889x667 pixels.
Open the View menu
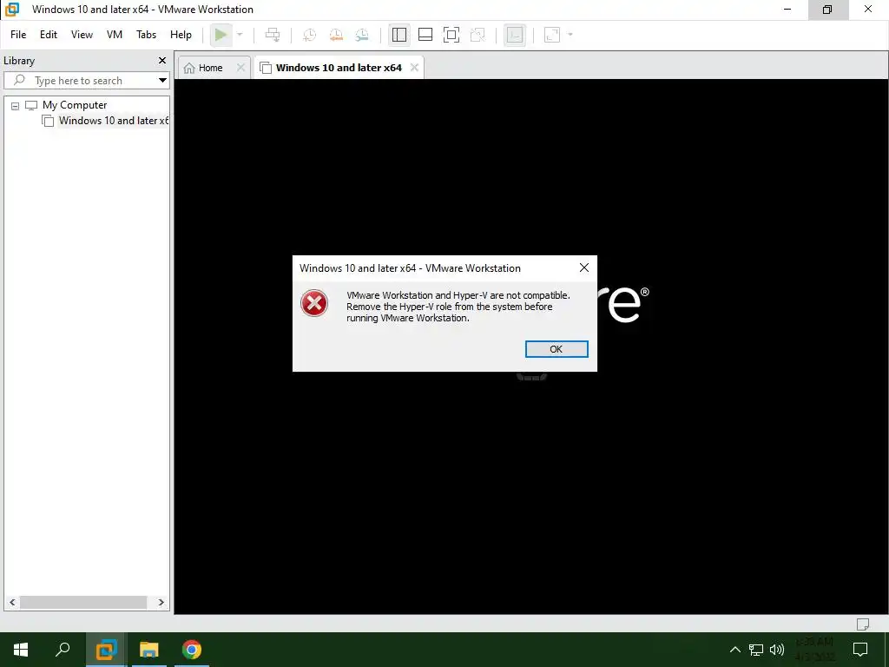[82, 35]
